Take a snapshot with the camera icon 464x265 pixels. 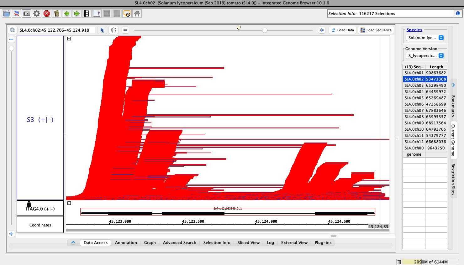[27, 13]
